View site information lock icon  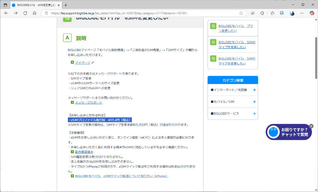pos(46,13)
